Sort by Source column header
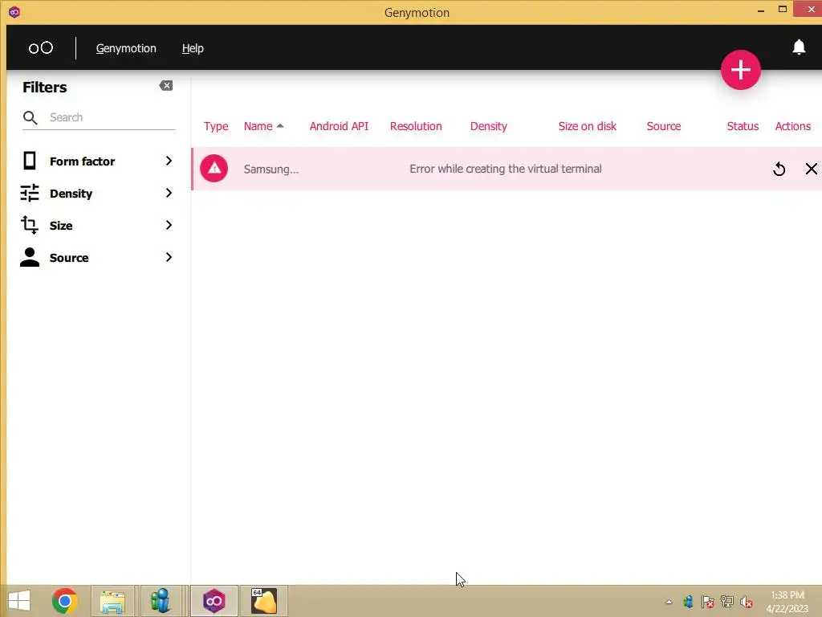 (x=664, y=126)
